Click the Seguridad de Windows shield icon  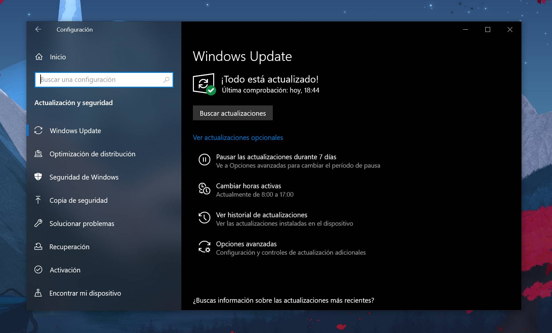38,177
